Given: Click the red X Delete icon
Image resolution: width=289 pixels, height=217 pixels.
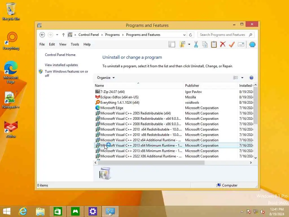Looking at the screenshot, I should 223,44.
